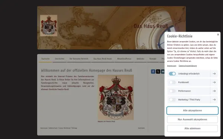
Task: Click the Abmelden link in footer
Action: coord(141,128)
